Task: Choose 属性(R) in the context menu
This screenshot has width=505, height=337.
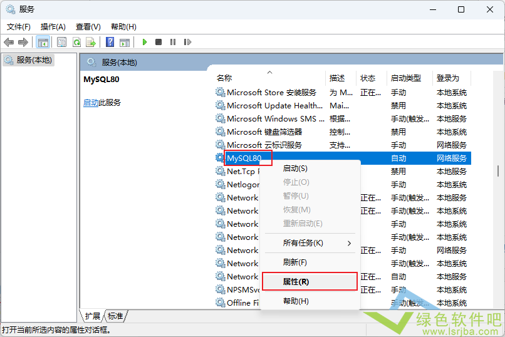Action: (x=310, y=282)
